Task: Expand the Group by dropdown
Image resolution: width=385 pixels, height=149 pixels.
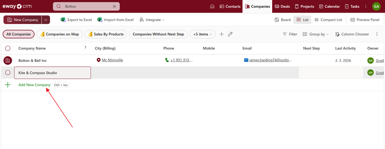Action: pos(316,34)
